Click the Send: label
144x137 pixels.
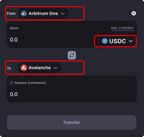pos(14,28)
